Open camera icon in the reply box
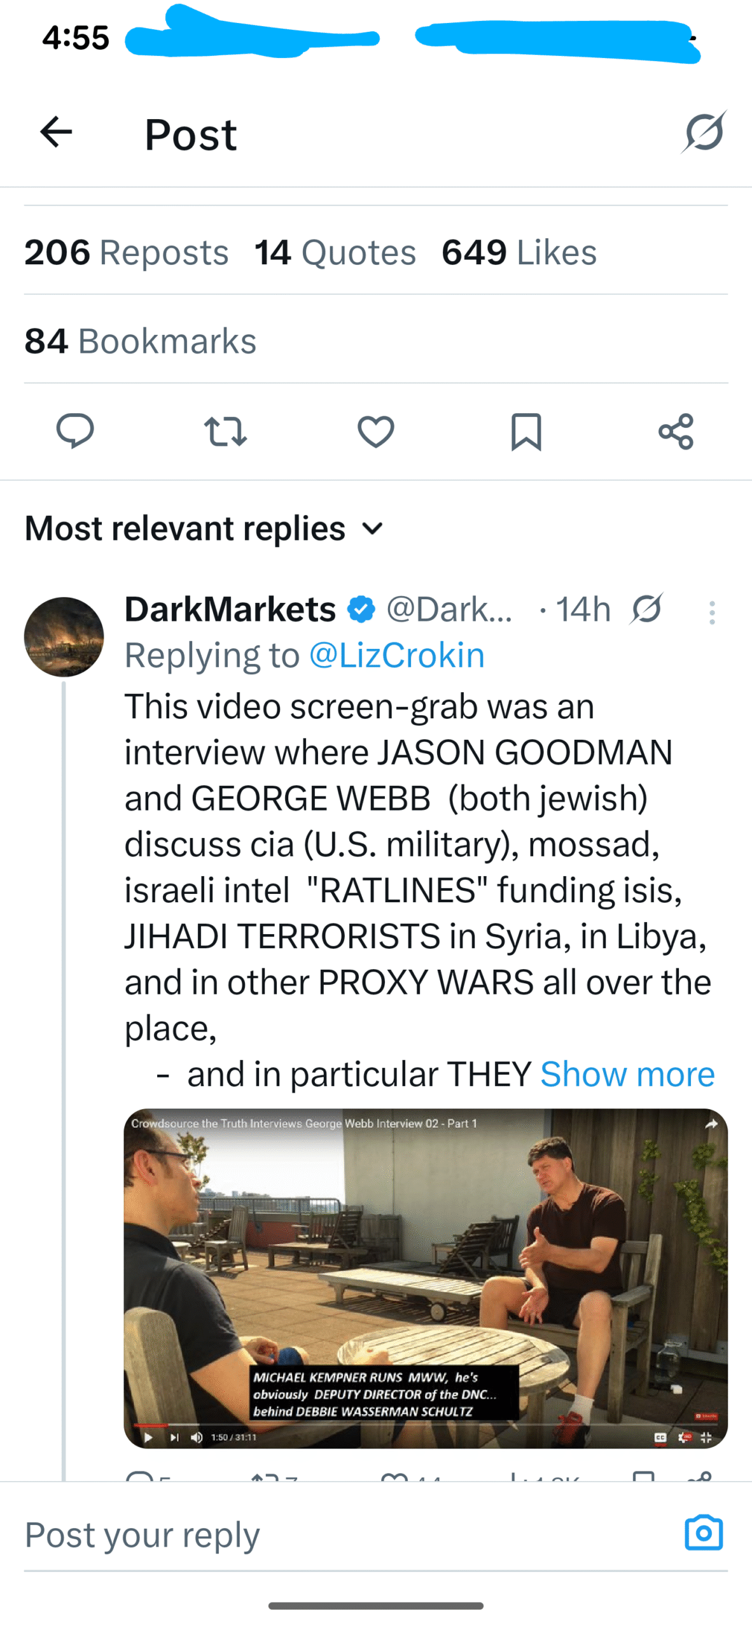752x1630 pixels. [x=704, y=1533]
